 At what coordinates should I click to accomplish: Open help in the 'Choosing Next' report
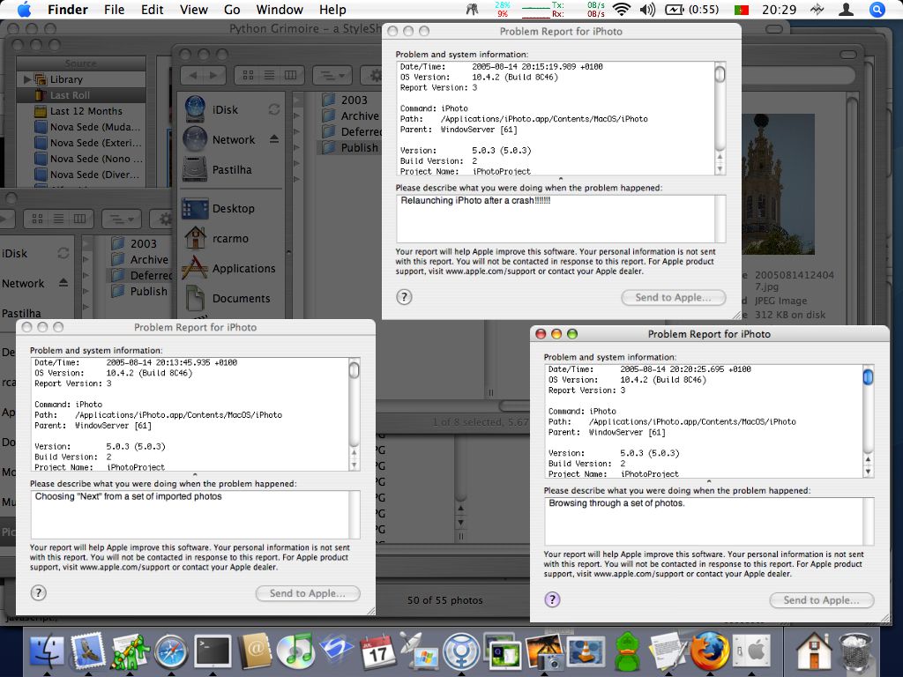[x=38, y=592]
